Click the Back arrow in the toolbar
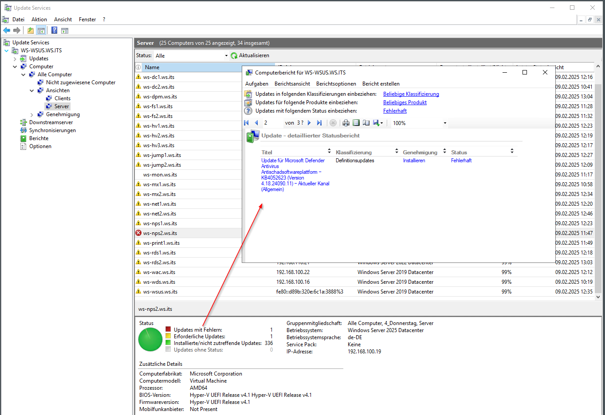This screenshot has height=415, width=605. pyautogui.click(x=7, y=30)
